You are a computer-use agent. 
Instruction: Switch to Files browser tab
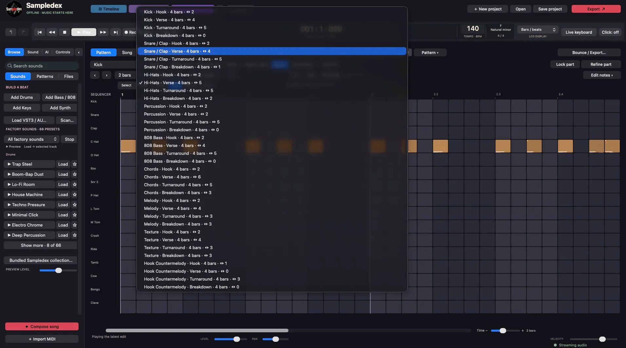pyautogui.click(x=68, y=76)
